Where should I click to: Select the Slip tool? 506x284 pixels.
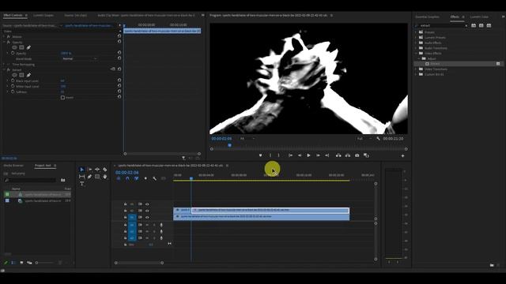82,177
